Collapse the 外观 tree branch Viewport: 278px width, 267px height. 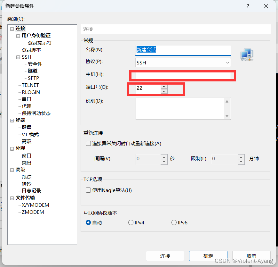click(12, 148)
